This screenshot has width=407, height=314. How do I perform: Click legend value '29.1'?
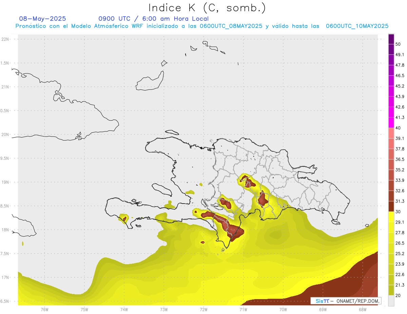coord(400,222)
